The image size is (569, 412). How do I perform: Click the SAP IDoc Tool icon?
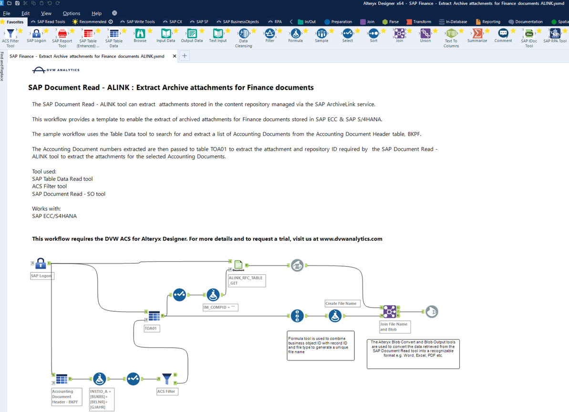coord(528,34)
